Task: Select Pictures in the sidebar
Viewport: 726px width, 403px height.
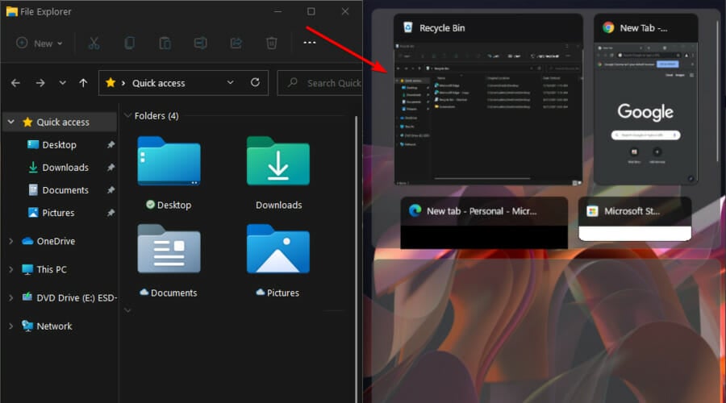Action: pos(58,213)
